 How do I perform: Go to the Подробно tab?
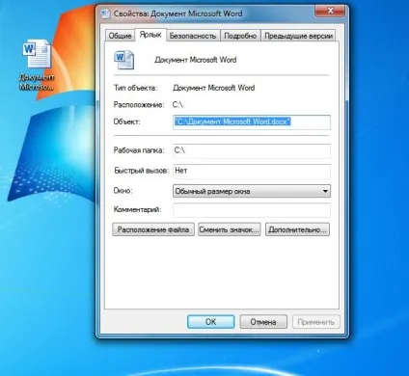[240, 36]
